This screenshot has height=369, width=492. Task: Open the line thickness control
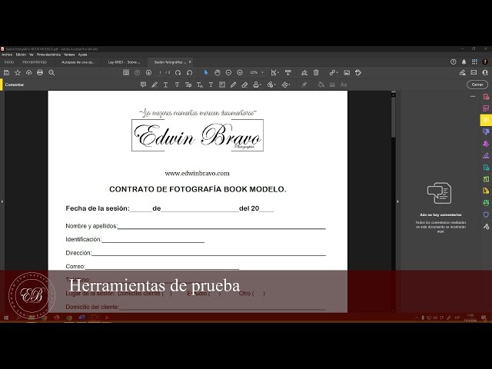pyautogui.click(x=332, y=85)
